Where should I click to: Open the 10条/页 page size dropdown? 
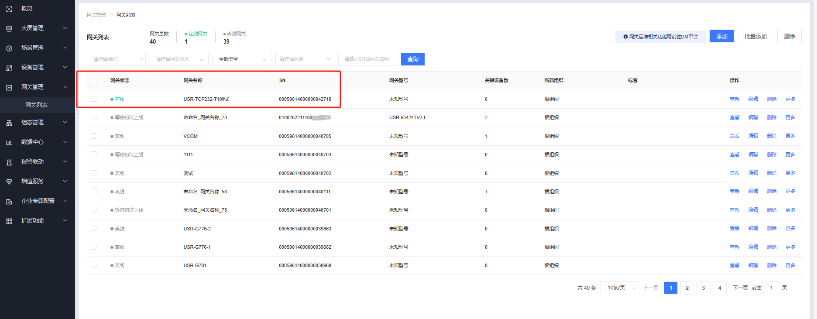pyautogui.click(x=619, y=288)
